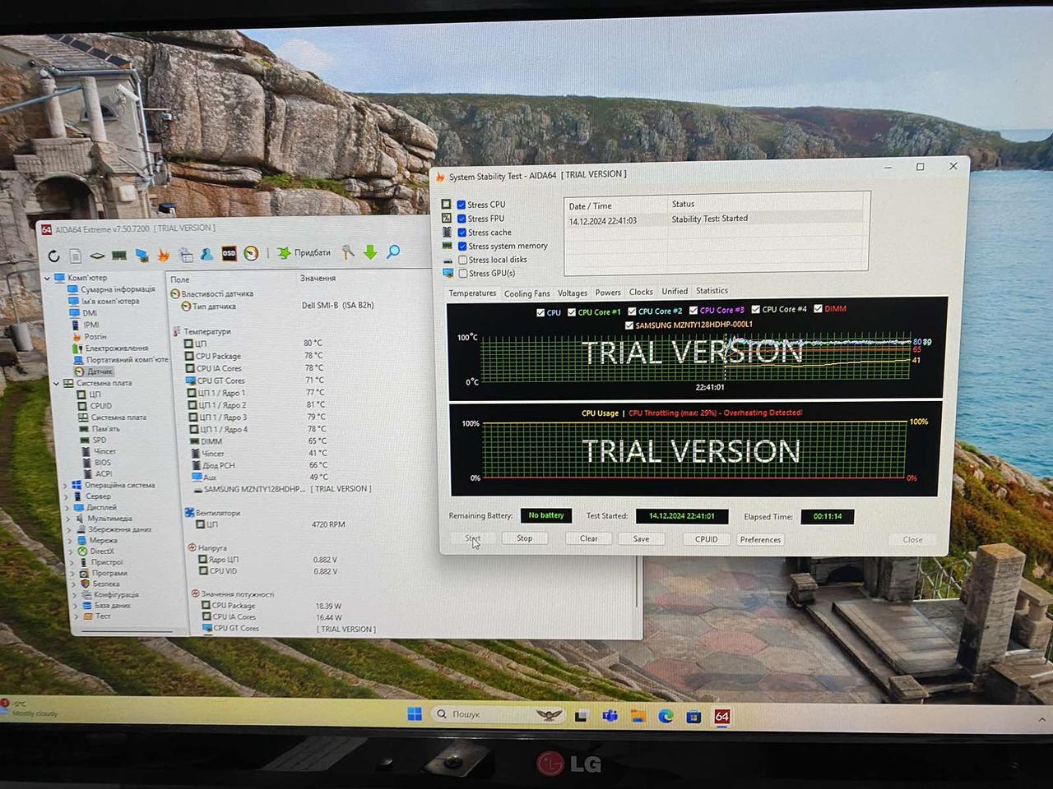
Task: Toggle CPU Core #3 graph checkbox
Action: 693,311
